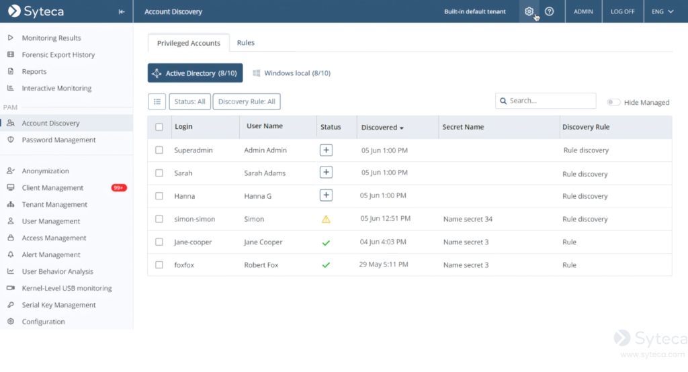This screenshot has height=372, width=688.
Task: Click 'Name secret 34' cell
Action: pos(468,219)
